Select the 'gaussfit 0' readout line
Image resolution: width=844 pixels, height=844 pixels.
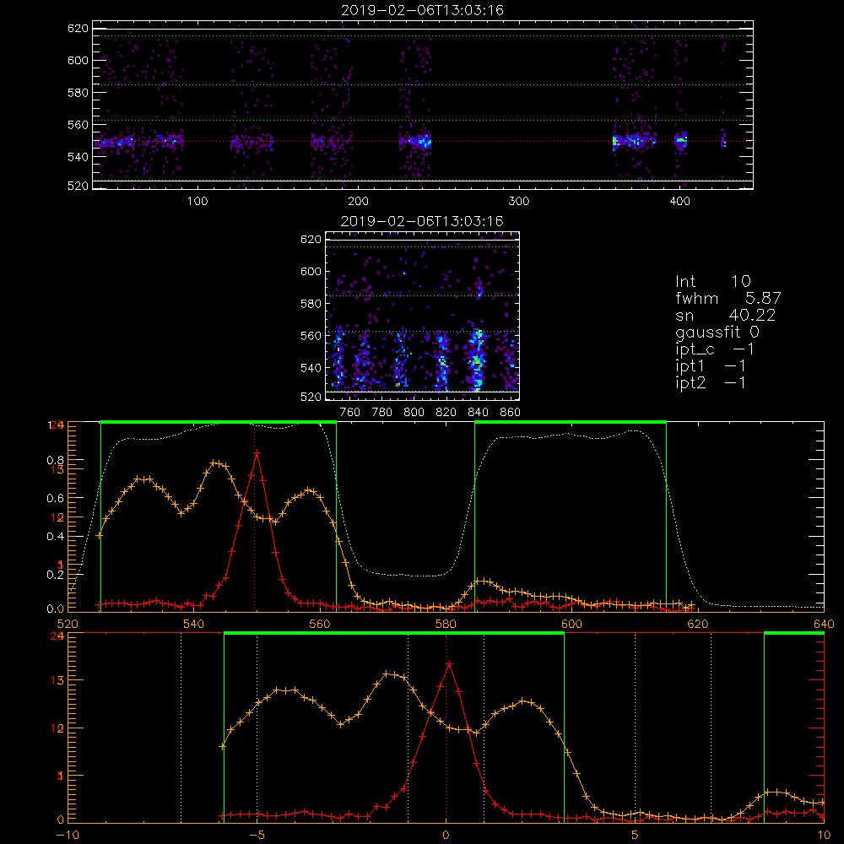[x=717, y=332]
